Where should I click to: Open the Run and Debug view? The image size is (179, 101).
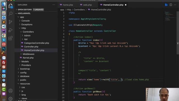pyautogui.click(x=11, y=30)
